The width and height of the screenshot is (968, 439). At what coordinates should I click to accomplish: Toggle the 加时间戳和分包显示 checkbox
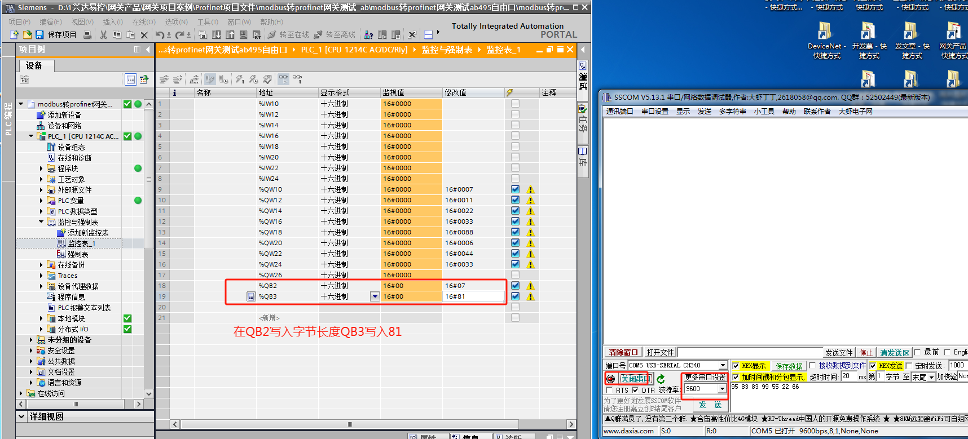(x=736, y=377)
